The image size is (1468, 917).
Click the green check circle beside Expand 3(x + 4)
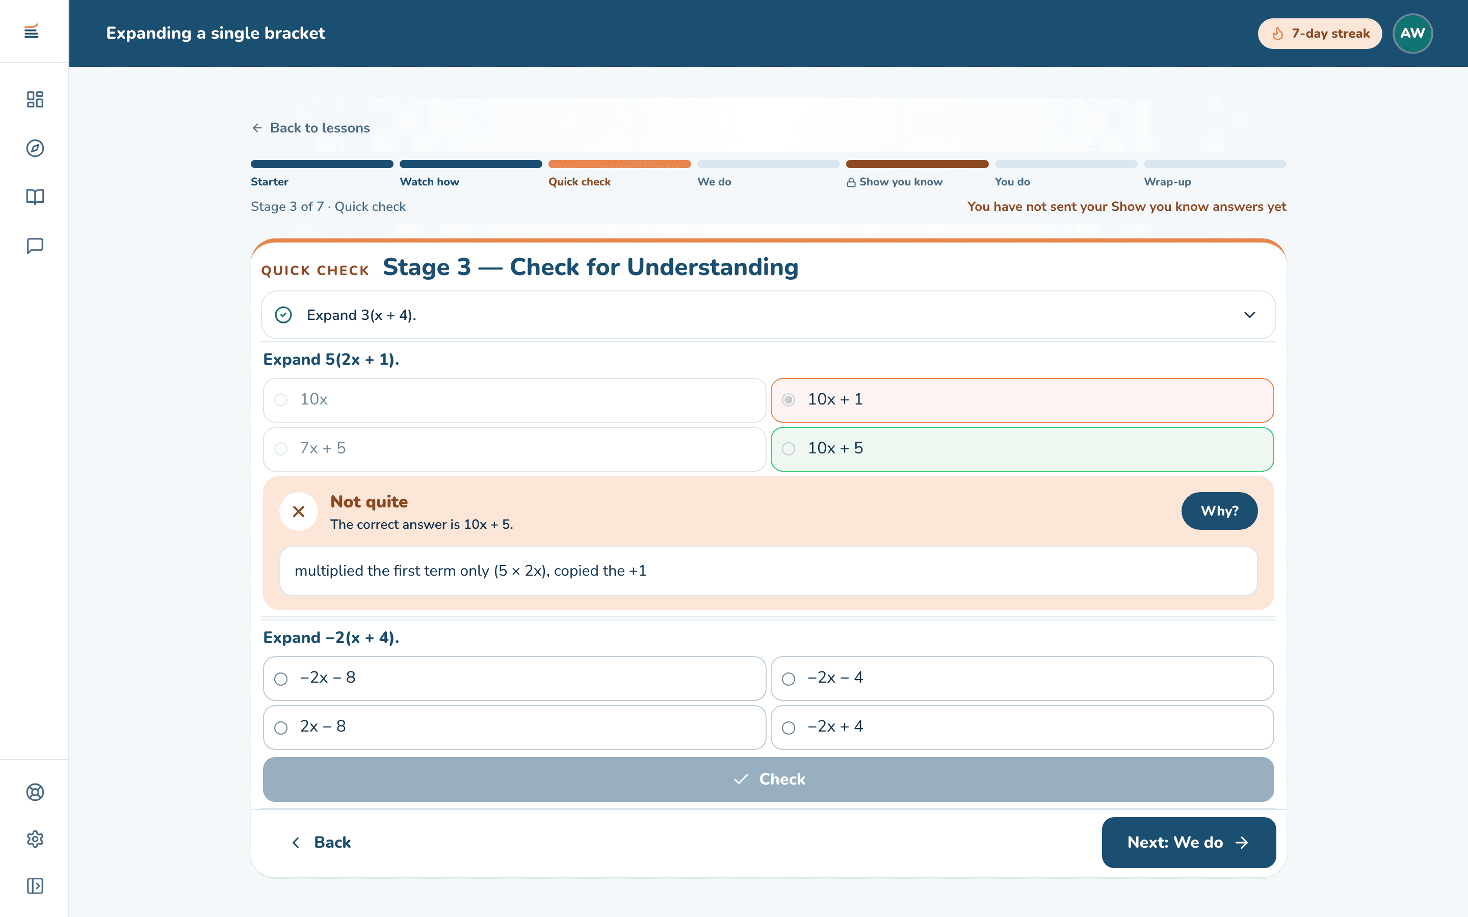click(283, 315)
